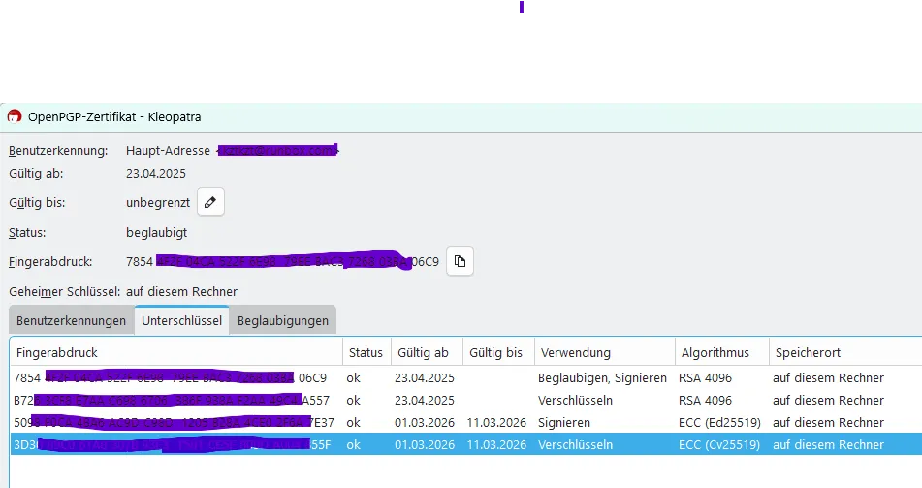Select the subkey row ending 7E37
Image resolution: width=922 pixels, height=488 pixels.
click(x=466, y=423)
